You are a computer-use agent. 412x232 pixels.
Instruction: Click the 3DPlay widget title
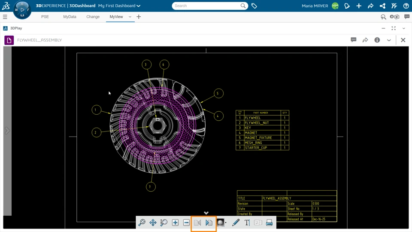pos(16,28)
